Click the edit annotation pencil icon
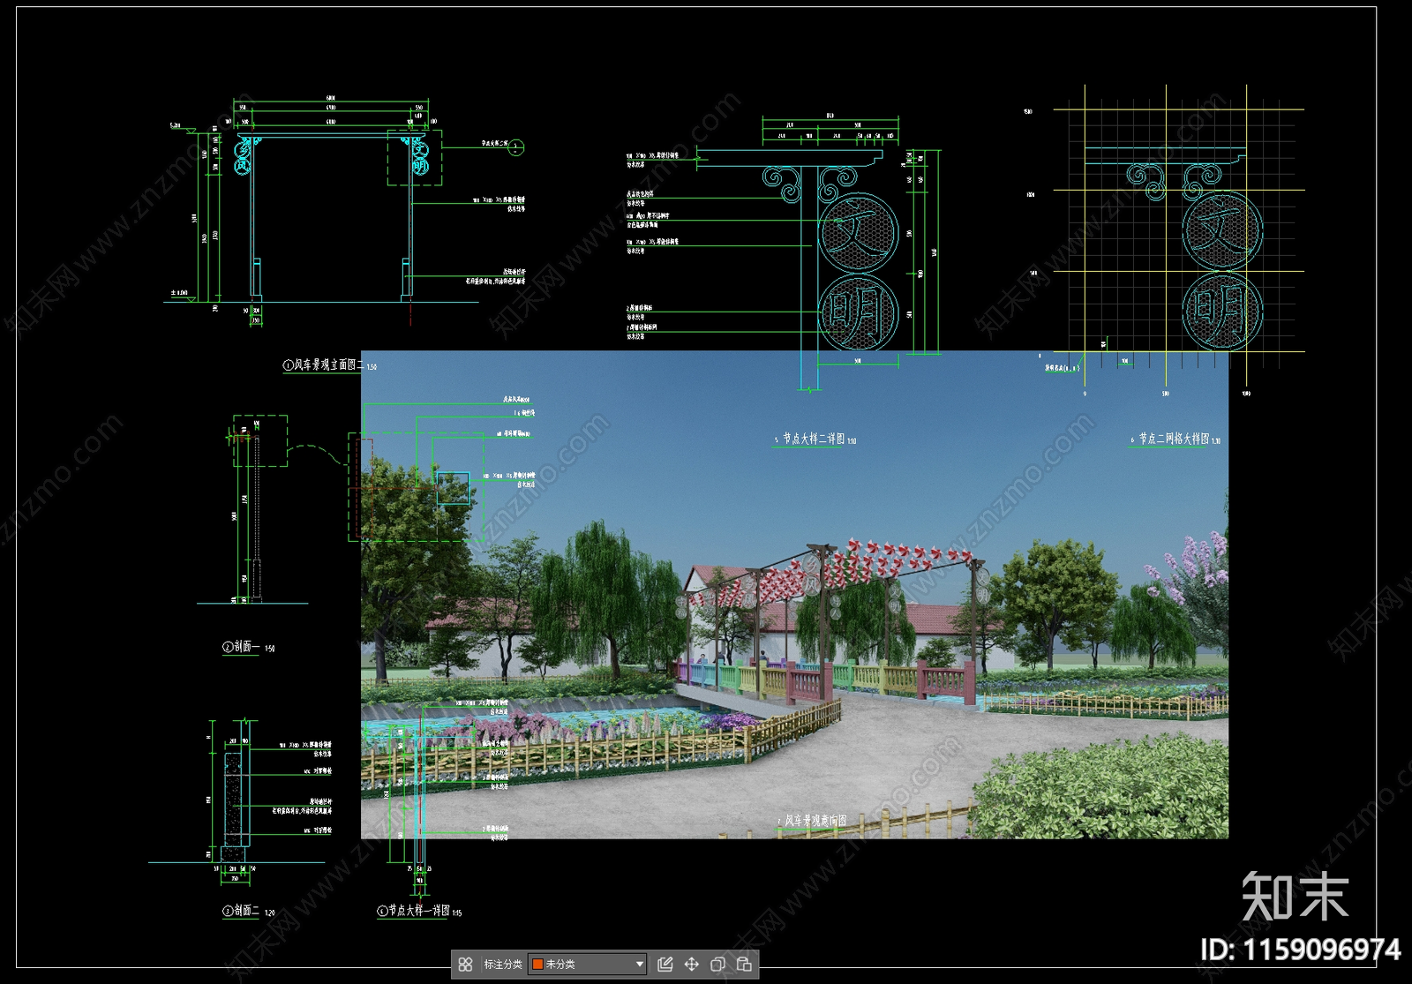Screen dimensions: 1412x984 665,965
